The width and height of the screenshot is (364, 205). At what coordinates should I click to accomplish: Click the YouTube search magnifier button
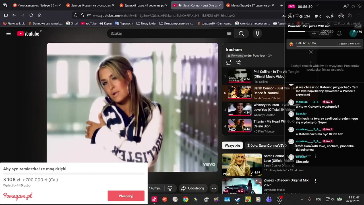click(x=241, y=34)
